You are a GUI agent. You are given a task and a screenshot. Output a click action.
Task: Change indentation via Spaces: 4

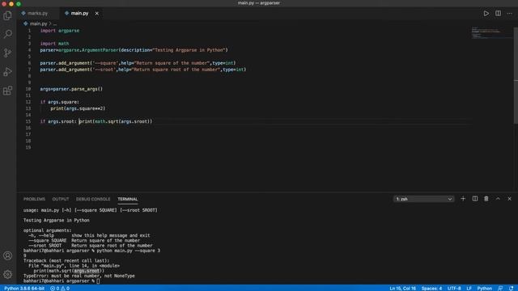[431, 288]
